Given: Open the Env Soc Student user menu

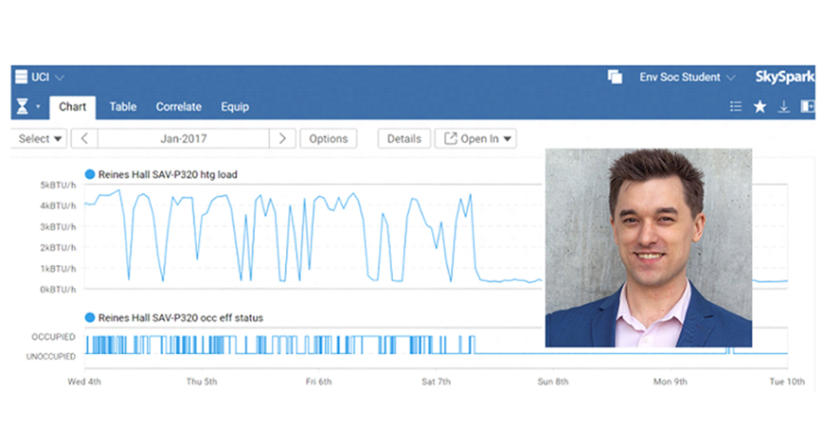Looking at the screenshot, I should tap(687, 78).
